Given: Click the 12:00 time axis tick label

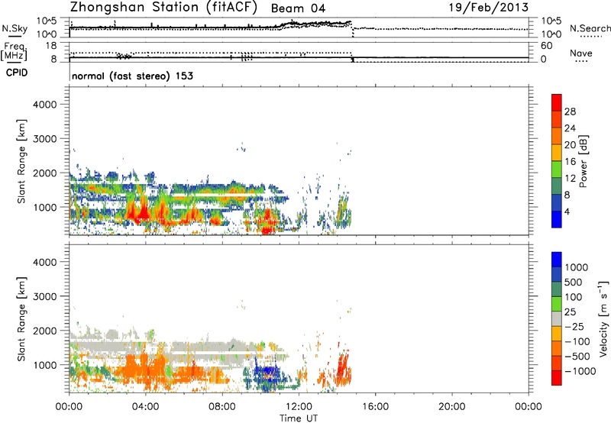Looking at the screenshot, I should coord(299,407).
